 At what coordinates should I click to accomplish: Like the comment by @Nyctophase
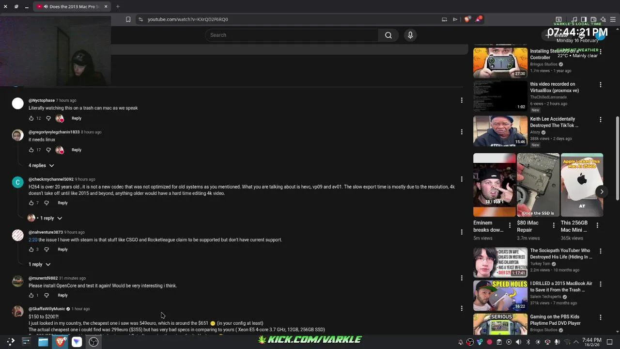pos(31,118)
